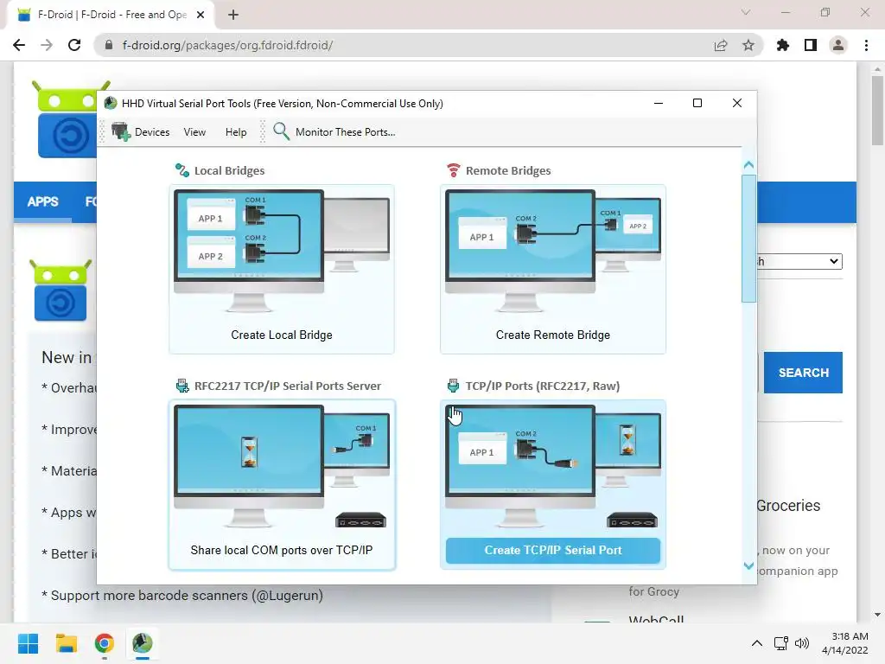Screen dimensions: 885x664
Task: Close the F-Droid browser tab
Action: (201, 15)
